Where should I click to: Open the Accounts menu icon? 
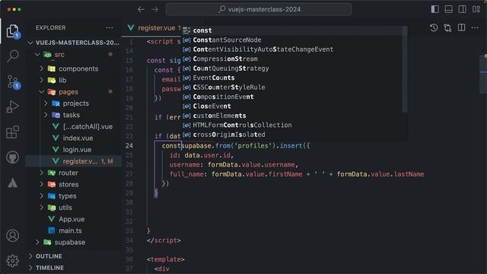point(13,236)
